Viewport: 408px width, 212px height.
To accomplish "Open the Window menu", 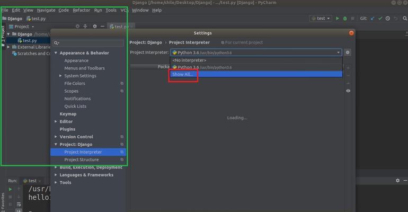I will tap(140, 10).
